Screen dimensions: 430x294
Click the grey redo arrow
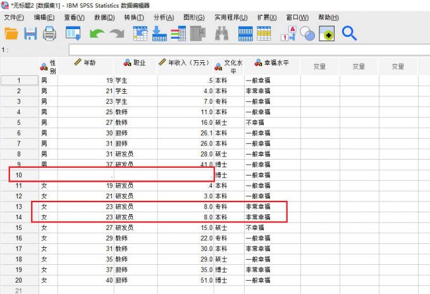tap(117, 34)
